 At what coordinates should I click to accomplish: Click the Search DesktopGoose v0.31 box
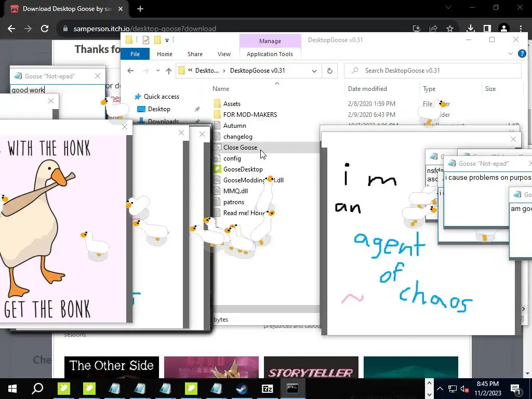pyautogui.click(x=433, y=71)
